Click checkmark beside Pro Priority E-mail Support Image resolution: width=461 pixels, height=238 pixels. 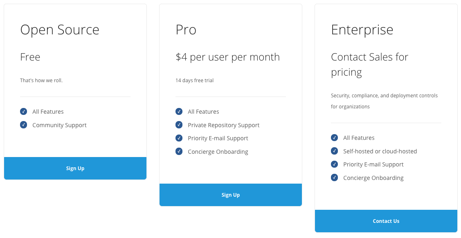tap(179, 138)
